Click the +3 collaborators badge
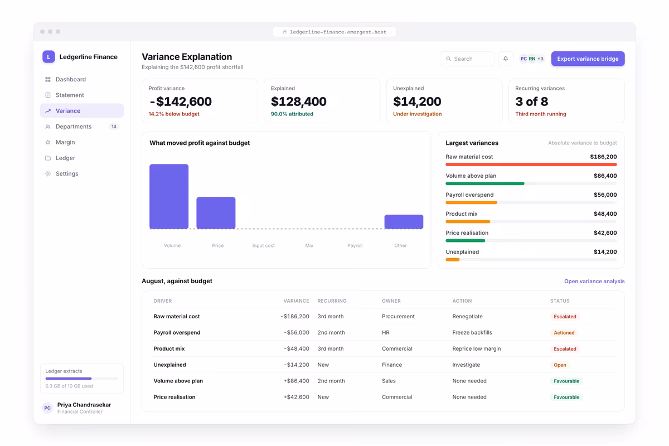669x446 pixels. click(x=540, y=59)
